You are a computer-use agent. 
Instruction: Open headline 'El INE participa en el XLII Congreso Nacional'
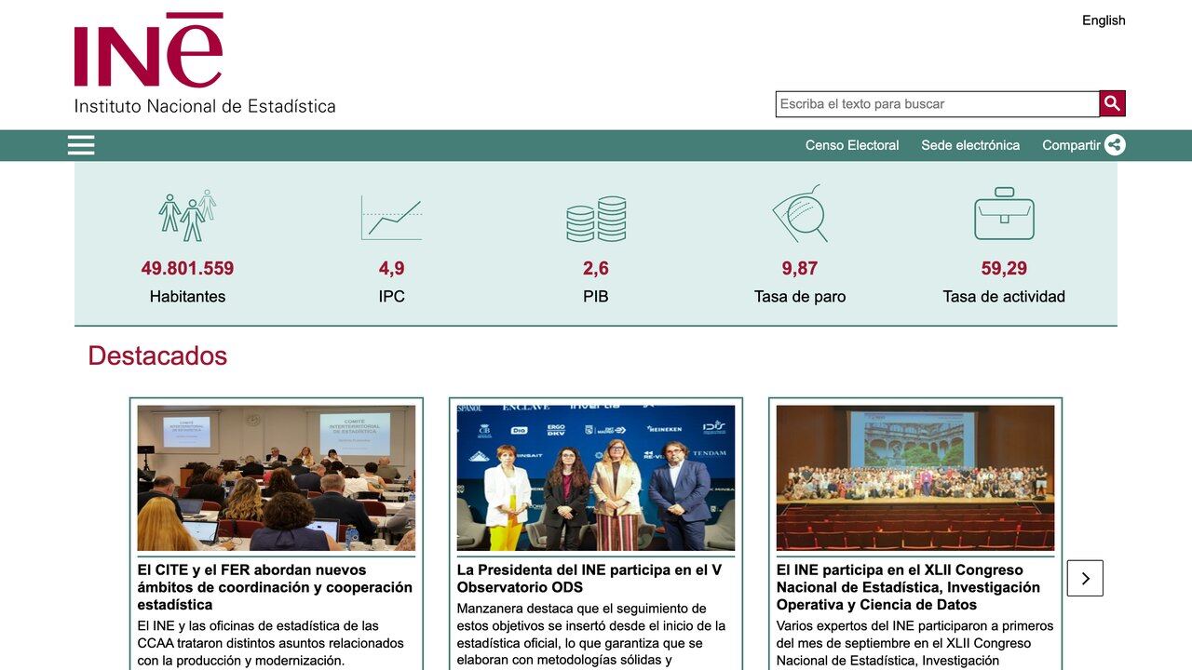pyautogui.click(x=908, y=587)
